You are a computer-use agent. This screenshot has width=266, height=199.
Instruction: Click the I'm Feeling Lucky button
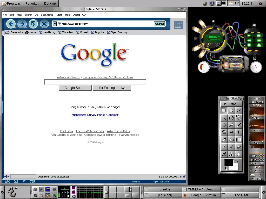(x=112, y=88)
